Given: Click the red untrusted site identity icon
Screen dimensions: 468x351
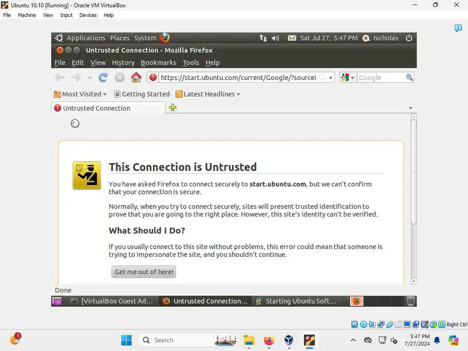Looking at the screenshot, I should 153,77.
